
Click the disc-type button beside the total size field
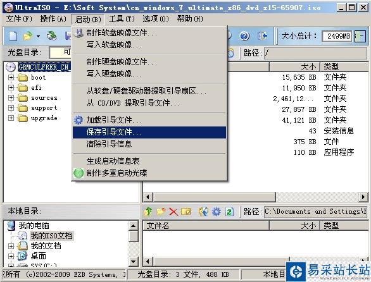tap(360, 36)
